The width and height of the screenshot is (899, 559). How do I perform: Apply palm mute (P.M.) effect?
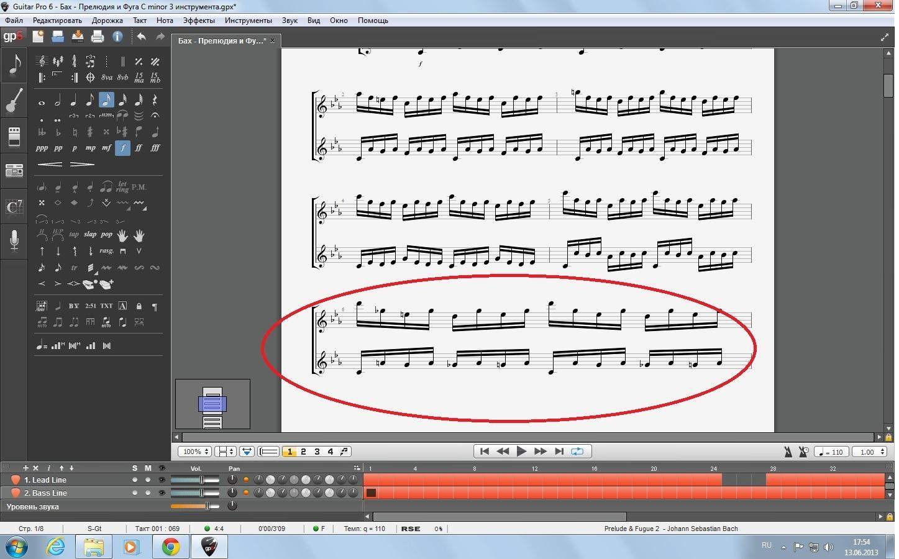(x=139, y=187)
